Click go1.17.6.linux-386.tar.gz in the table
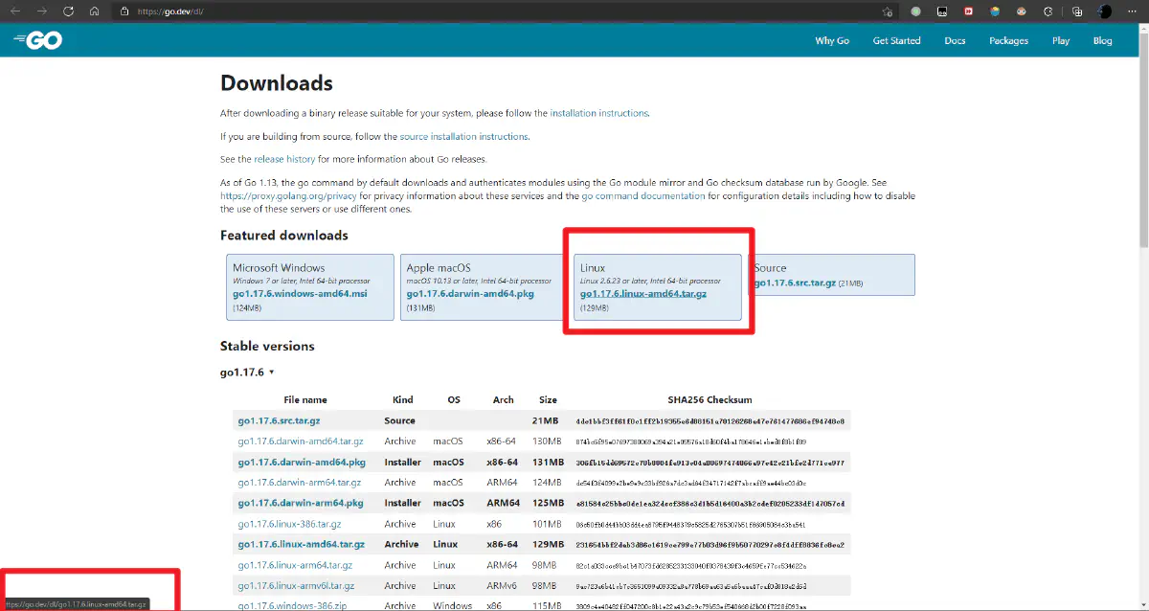1149x611 pixels. (290, 524)
